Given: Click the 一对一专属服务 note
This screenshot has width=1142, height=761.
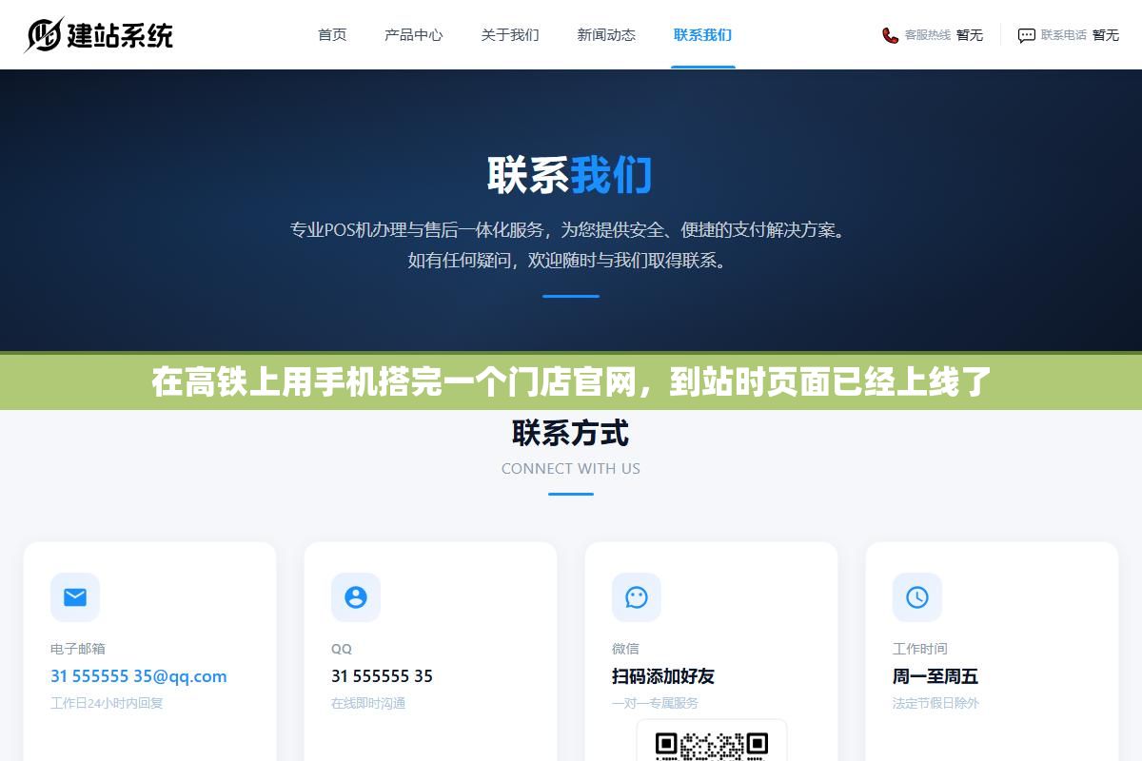Looking at the screenshot, I should [x=655, y=703].
